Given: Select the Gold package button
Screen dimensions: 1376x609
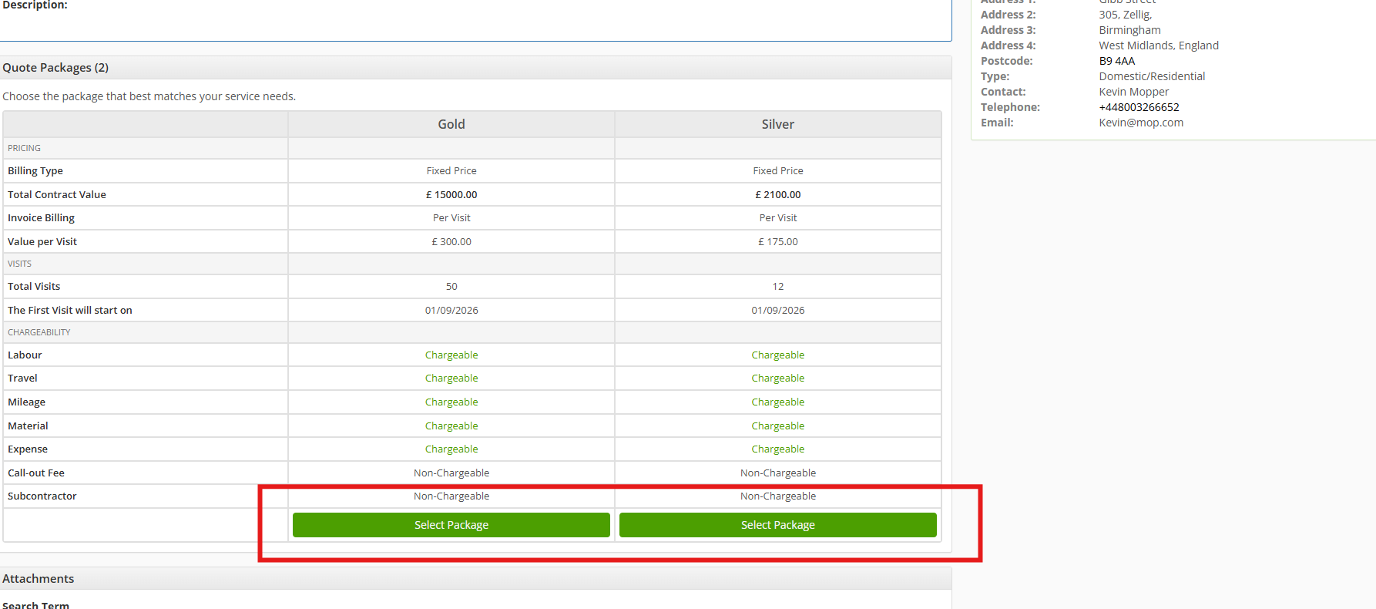Looking at the screenshot, I should [451, 525].
